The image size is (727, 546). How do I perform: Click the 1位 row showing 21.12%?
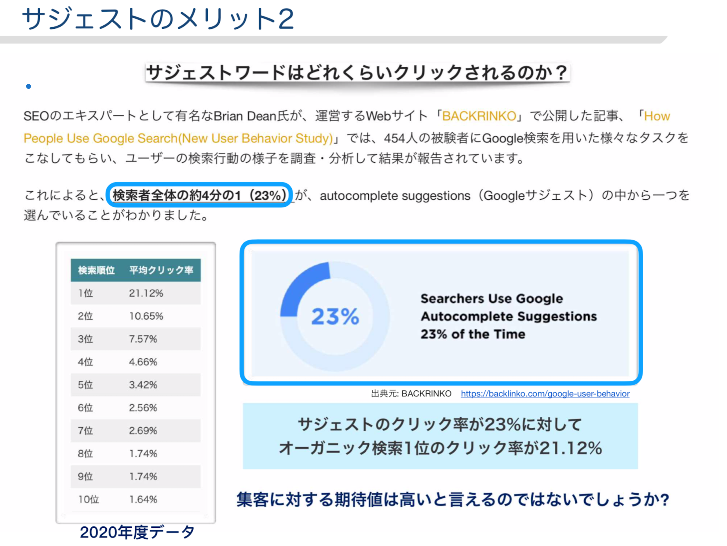[x=135, y=293]
